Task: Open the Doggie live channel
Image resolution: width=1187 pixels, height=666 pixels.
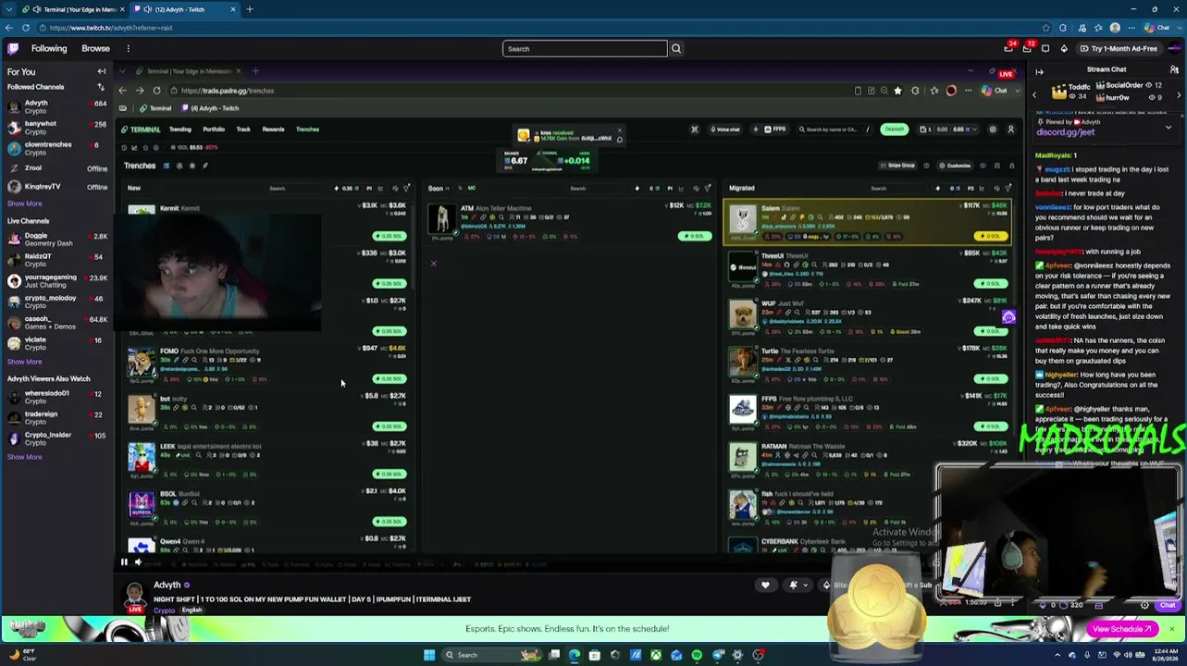Action: 56,240
